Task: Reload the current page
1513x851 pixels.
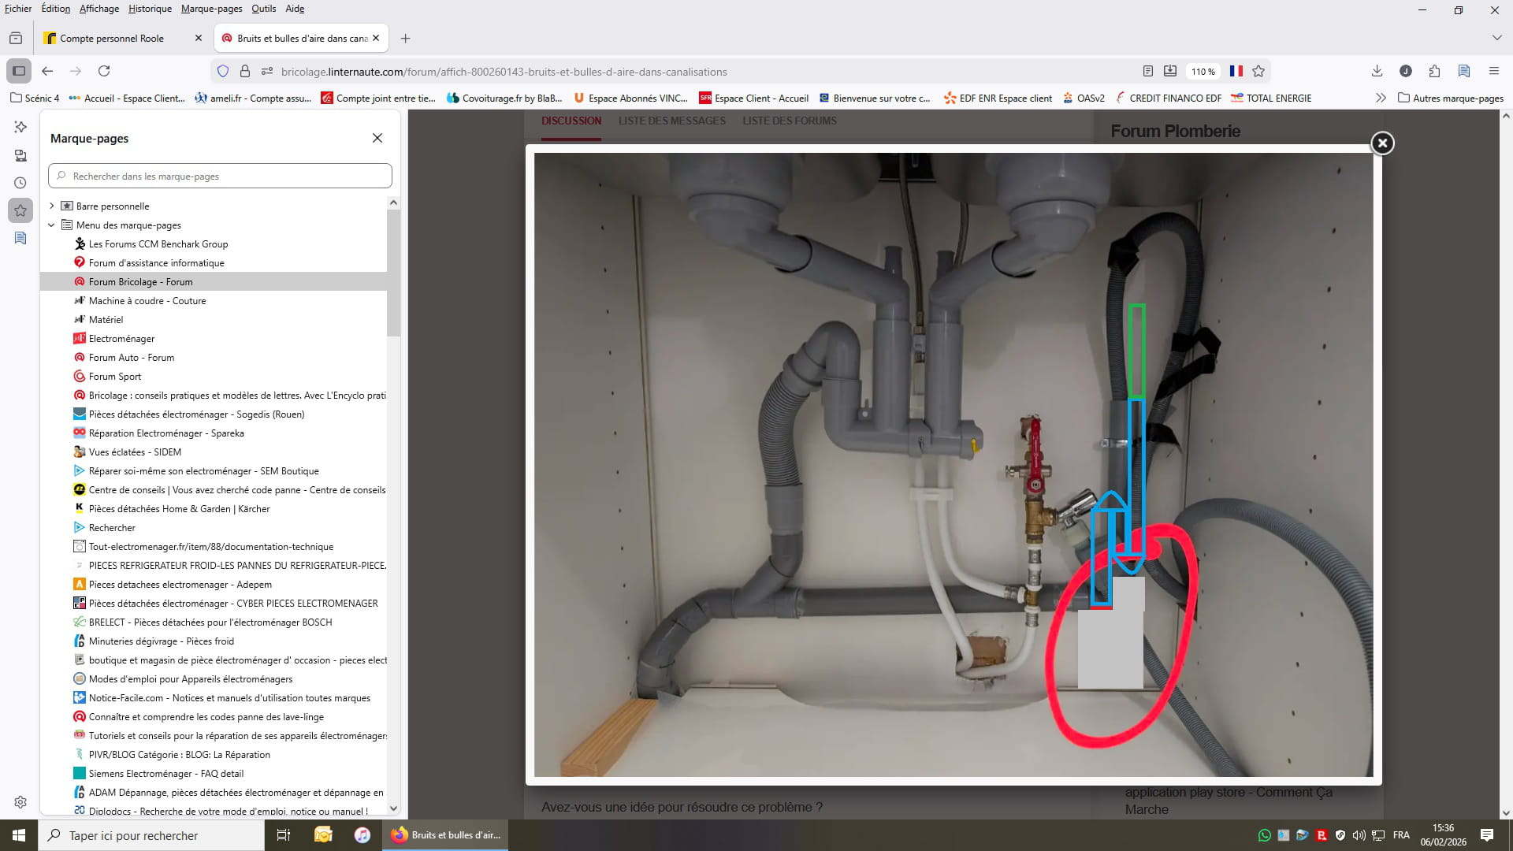Action: click(x=104, y=71)
